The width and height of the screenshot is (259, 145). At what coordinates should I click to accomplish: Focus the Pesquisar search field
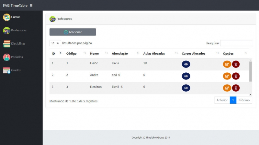[x=236, y=43]
